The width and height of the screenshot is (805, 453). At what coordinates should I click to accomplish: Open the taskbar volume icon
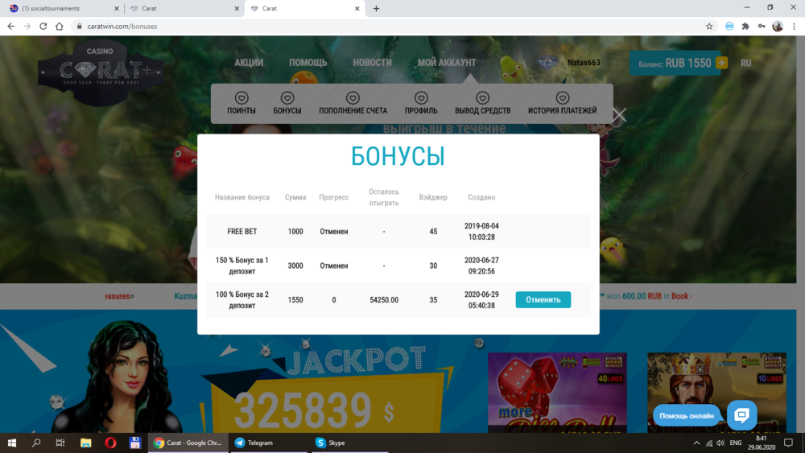click(720, 443)
